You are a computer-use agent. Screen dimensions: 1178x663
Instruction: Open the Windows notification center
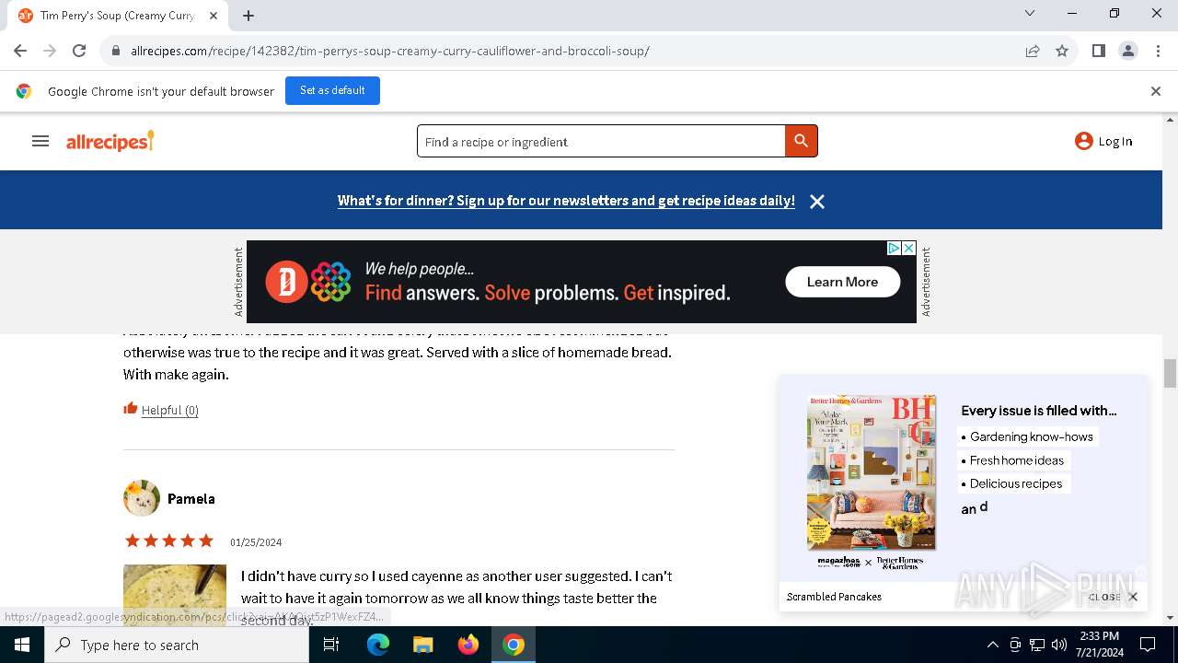[x=1149, y=645]
